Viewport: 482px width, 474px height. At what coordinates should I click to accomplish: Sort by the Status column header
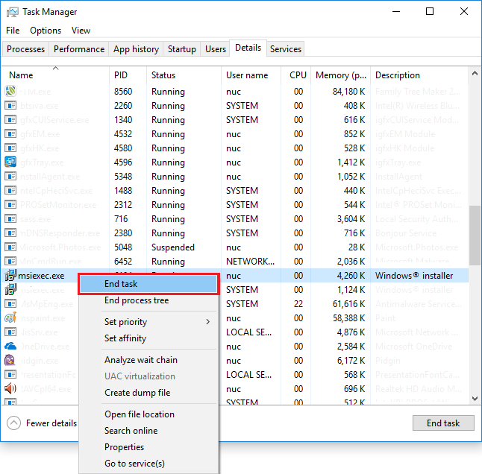[x=184, y=75]
